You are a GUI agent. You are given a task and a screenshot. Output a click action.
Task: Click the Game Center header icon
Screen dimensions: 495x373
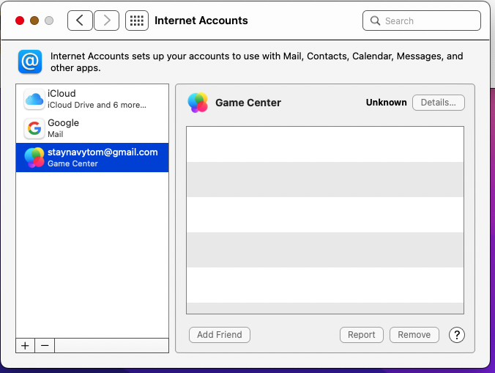[x=198, y=103]
